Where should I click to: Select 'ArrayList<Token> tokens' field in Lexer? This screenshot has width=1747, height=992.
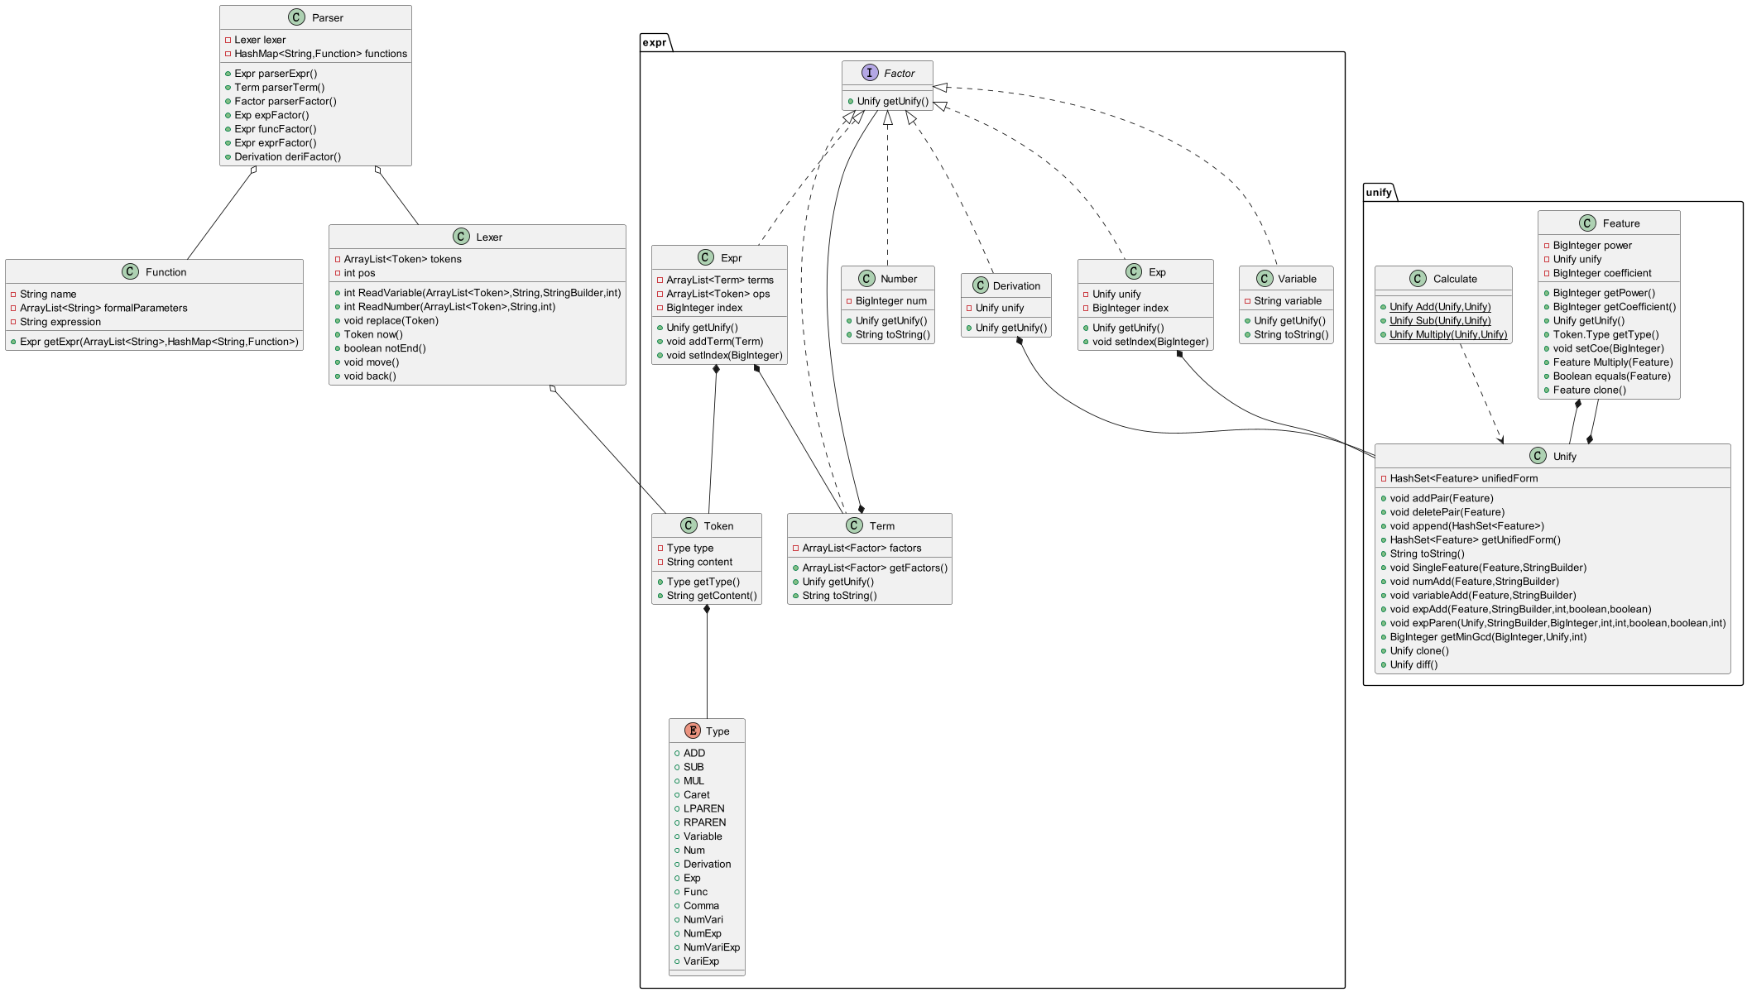pyautogui.click(x=403, y=259)
